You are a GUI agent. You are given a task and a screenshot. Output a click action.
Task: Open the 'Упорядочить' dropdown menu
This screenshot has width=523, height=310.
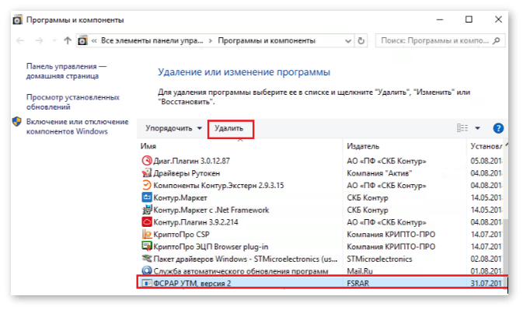tap(174, 128)
